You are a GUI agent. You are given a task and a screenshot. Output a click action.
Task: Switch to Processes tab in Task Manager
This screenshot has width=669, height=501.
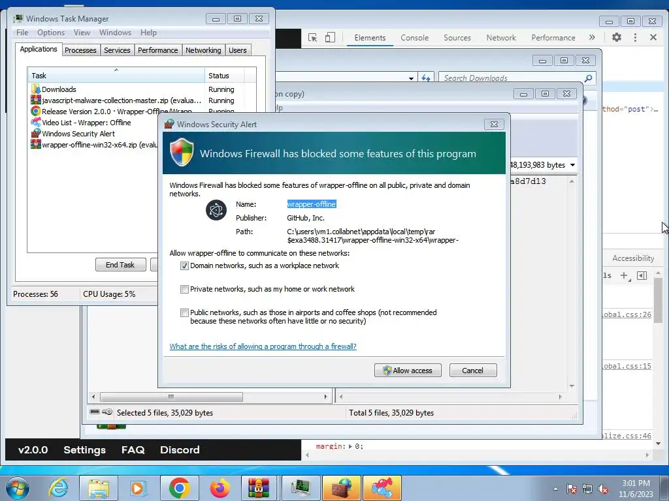80,50
